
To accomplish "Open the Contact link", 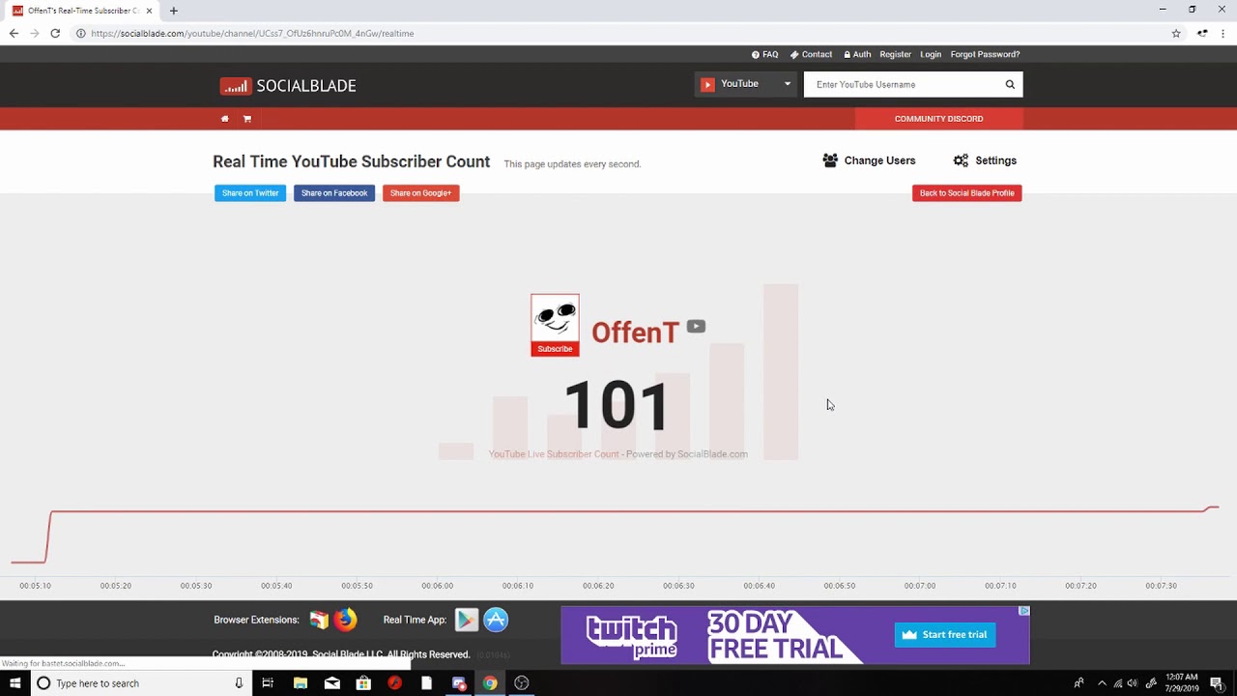I will (x=811, y=54).
